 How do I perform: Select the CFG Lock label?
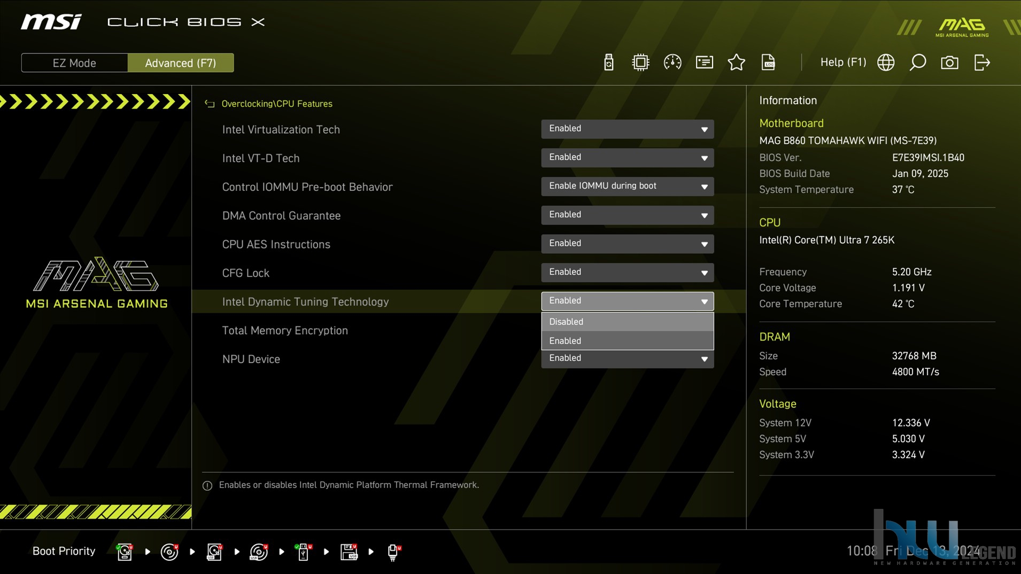point(245,273)
